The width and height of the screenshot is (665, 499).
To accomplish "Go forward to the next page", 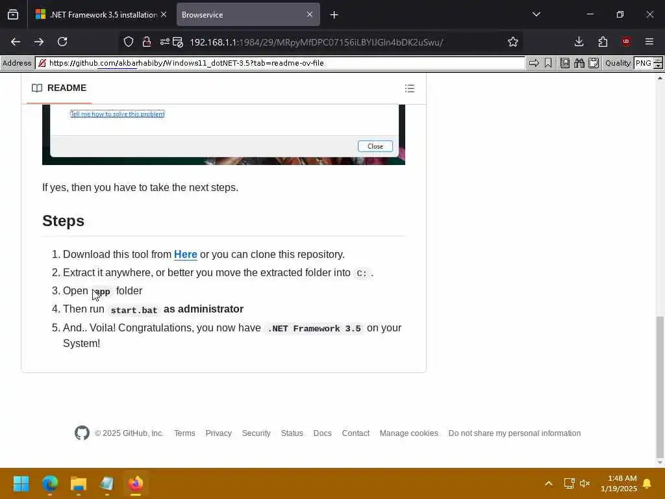I will (x=38, y=42).
